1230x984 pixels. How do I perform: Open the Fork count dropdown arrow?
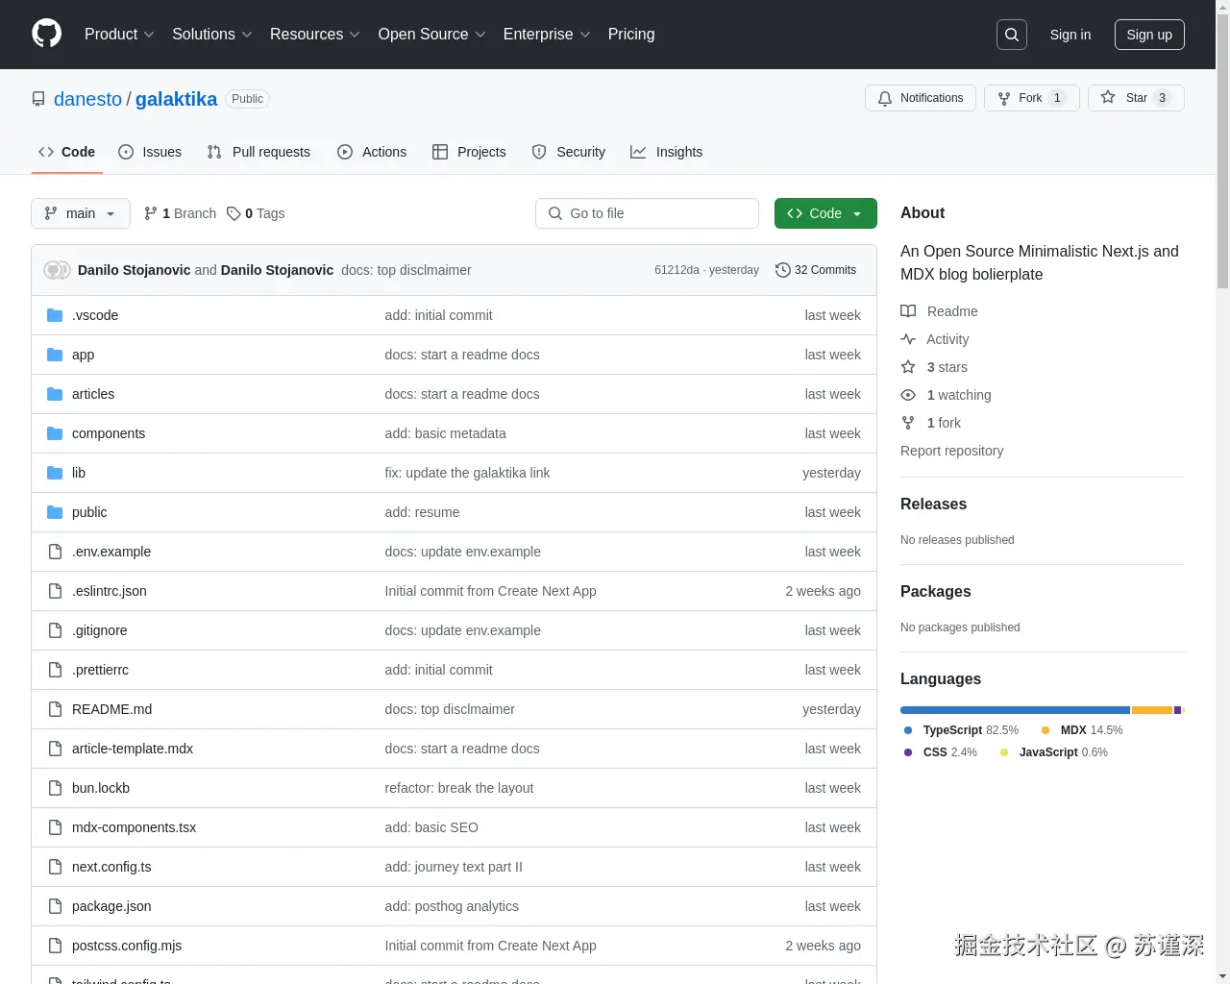point(1058,98)
